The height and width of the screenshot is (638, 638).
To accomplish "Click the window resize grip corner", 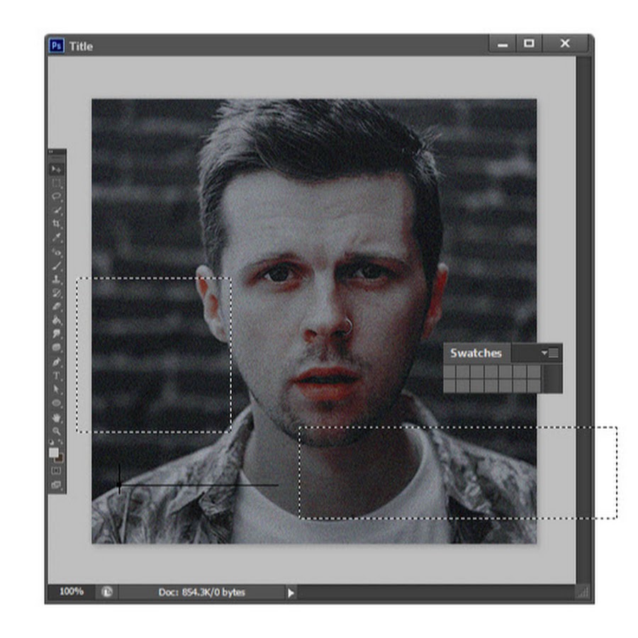I will coord(584,592).
